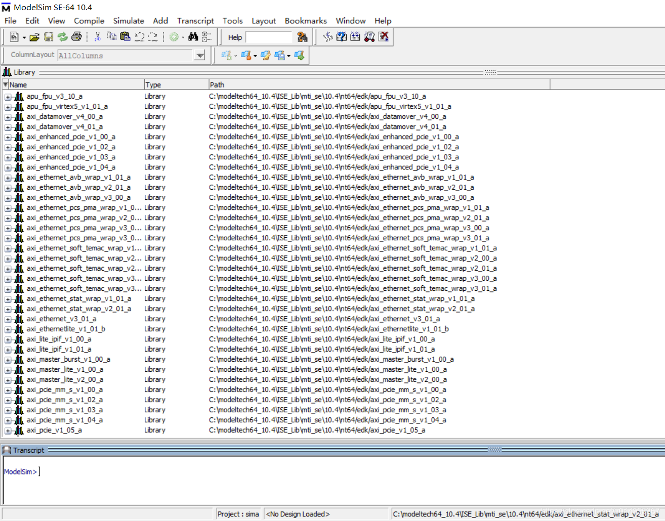Open the Simulate menu

pos(129,21)
